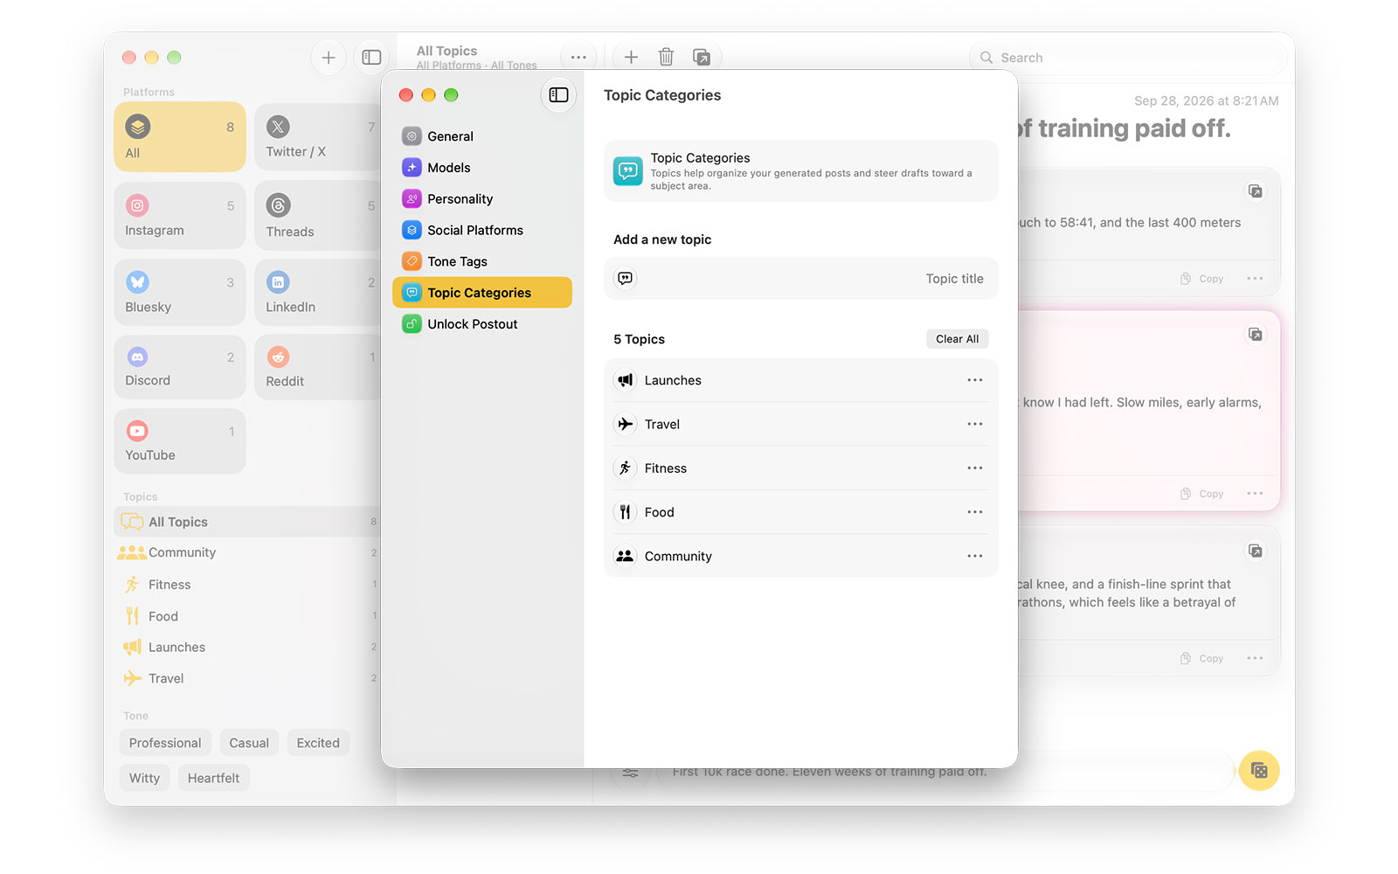Open options for the Food topic
Image resolution: width=1398 pixels, height=874 pixels.
[975, 512]
